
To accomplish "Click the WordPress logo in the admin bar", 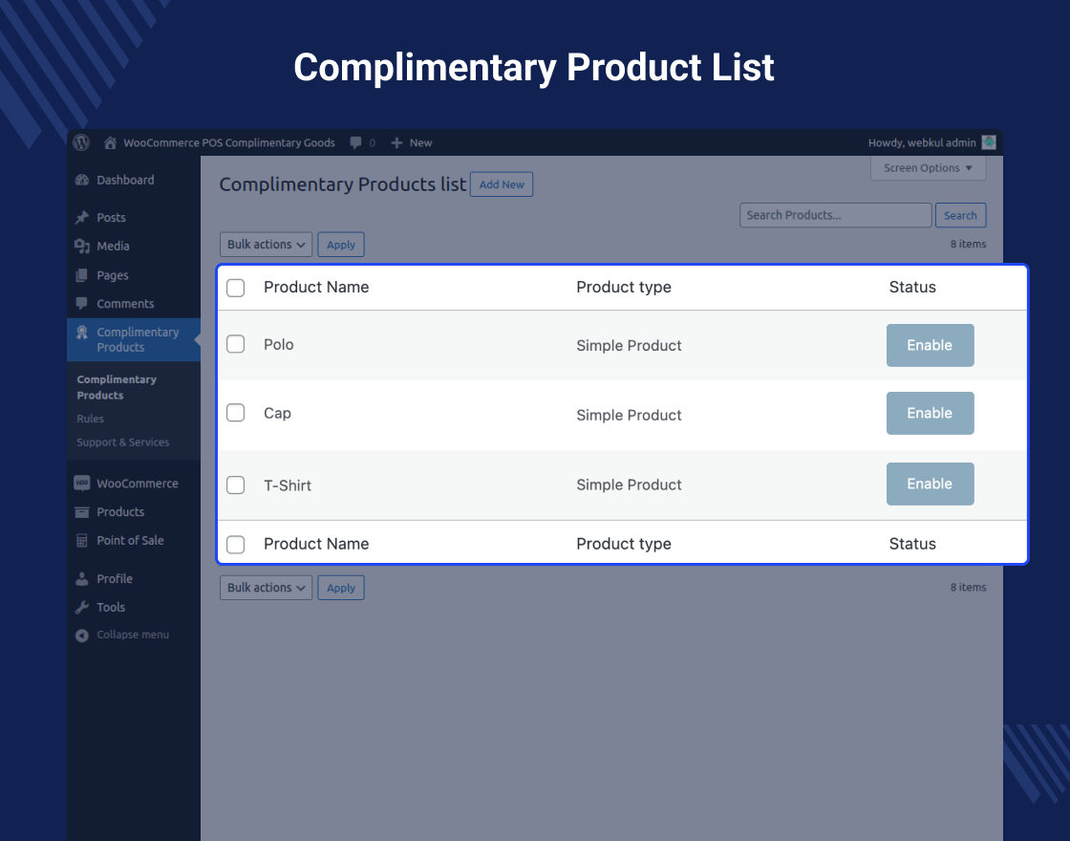I will [81, 142].
